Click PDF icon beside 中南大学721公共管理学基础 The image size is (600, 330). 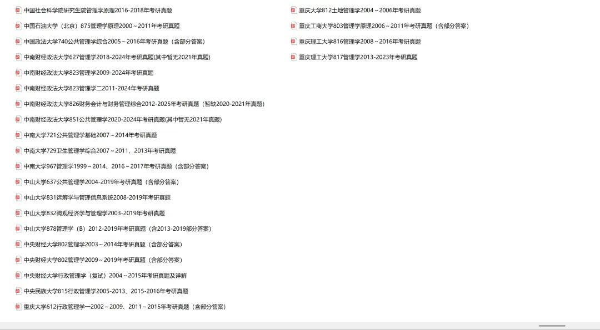pyautogui.click(x=18, y=135)
